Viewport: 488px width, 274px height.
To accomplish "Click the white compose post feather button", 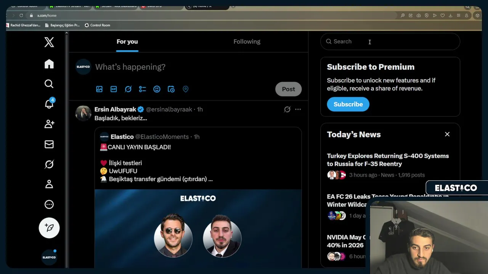I will 49,228.
